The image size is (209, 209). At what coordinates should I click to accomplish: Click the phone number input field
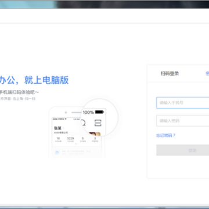[183, 103]
